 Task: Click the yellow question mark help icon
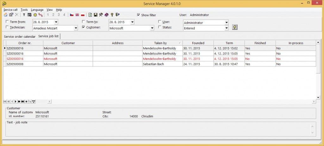pos(112,15)
